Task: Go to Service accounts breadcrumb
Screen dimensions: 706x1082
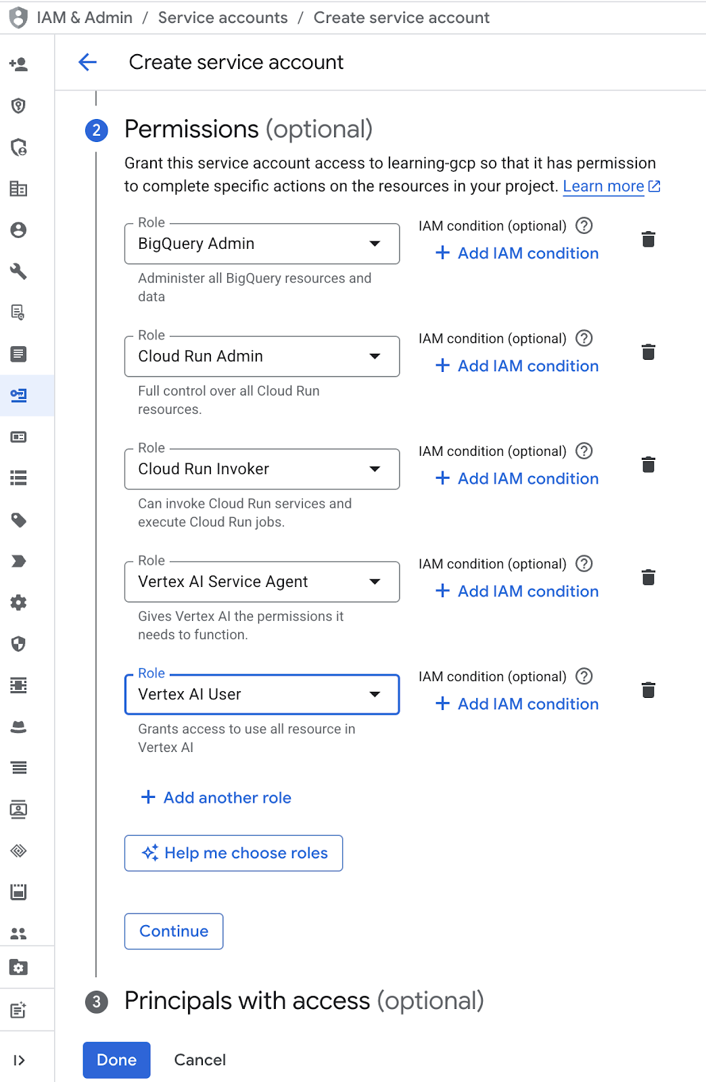Action: [x=222, y=18]
